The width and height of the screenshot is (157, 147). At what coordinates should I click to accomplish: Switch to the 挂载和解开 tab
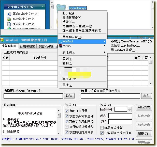point(9,46)
